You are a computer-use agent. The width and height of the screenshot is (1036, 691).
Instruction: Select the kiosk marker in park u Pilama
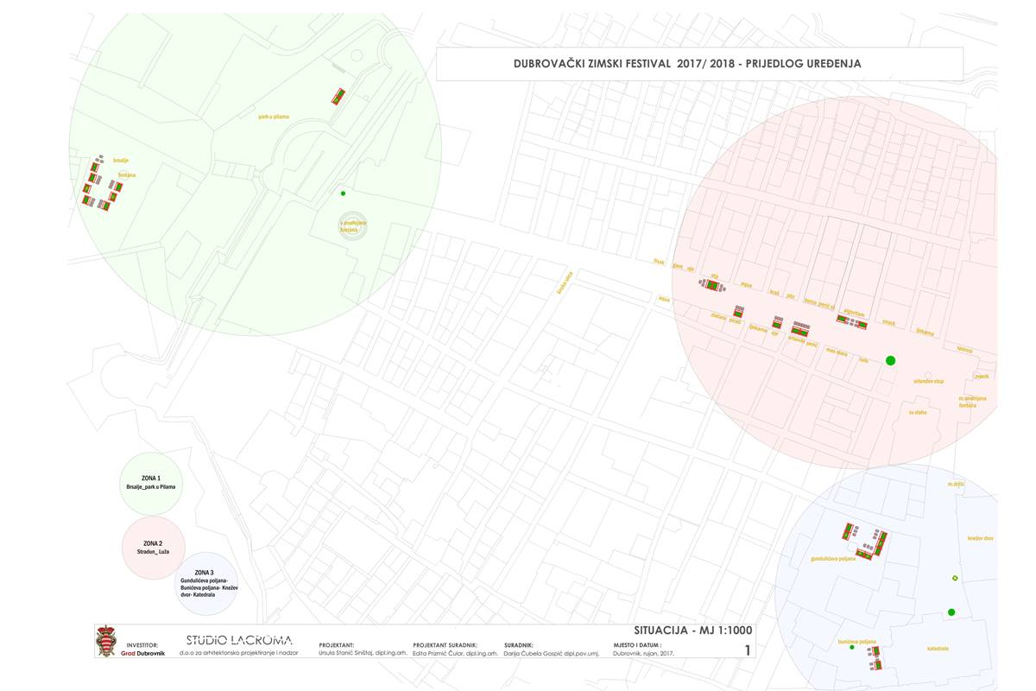339,96
